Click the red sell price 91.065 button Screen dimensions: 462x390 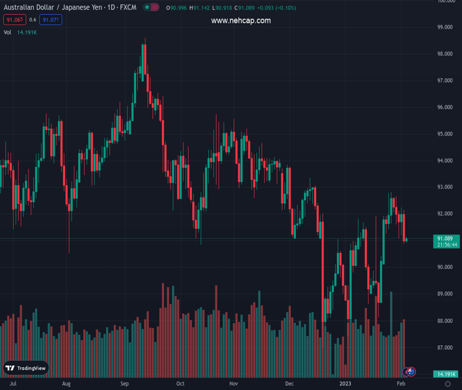[x=14, y=20]
